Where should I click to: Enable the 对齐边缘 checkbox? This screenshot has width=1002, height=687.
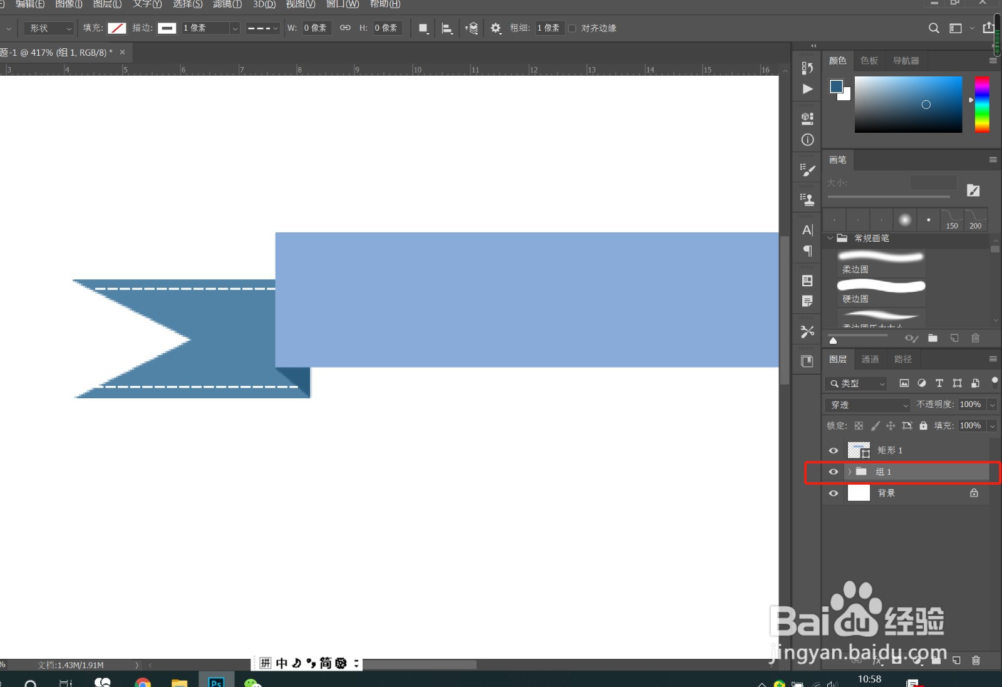tap(572, 28)
